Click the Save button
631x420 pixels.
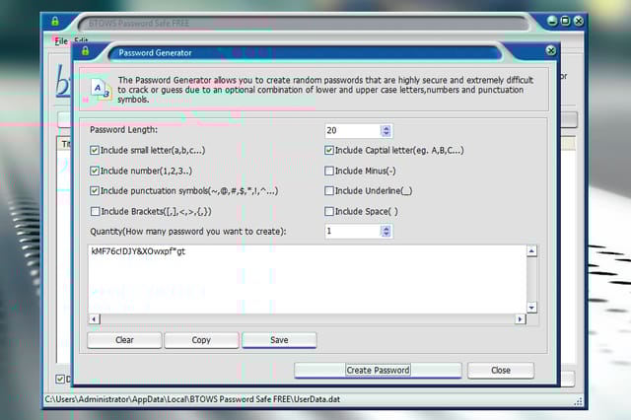coord(279,340)
